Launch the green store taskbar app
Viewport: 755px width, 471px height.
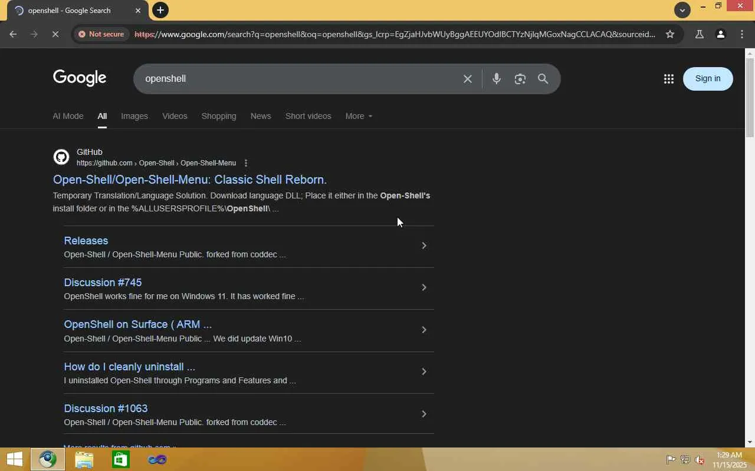[x=121, y=459]
